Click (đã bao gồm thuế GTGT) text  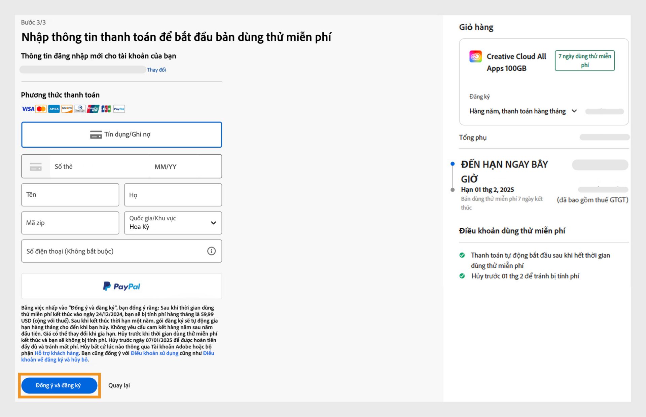(x=593, y=200)
